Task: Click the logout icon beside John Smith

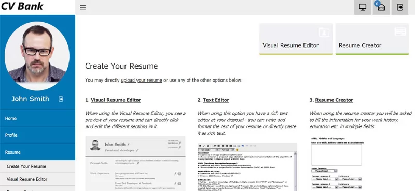Action: 61,99
